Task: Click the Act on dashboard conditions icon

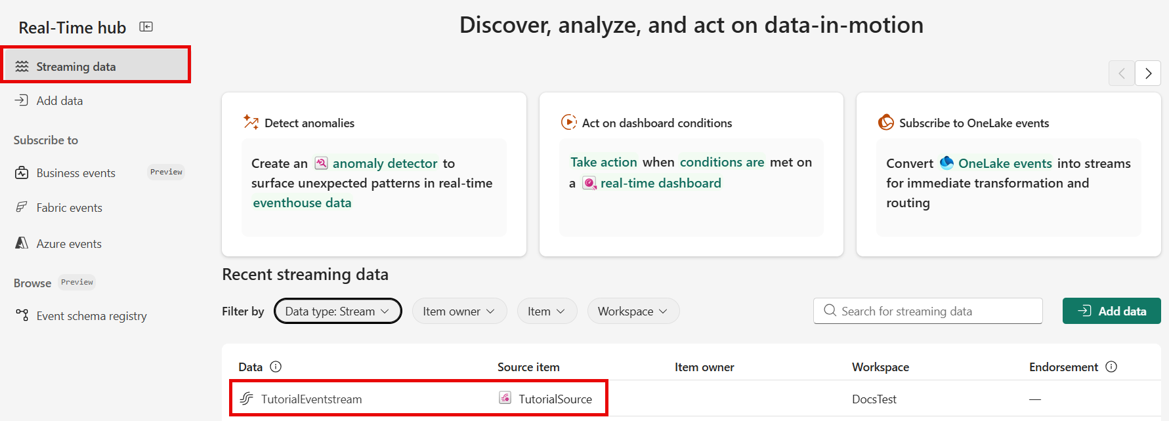Action: (568, 122)
